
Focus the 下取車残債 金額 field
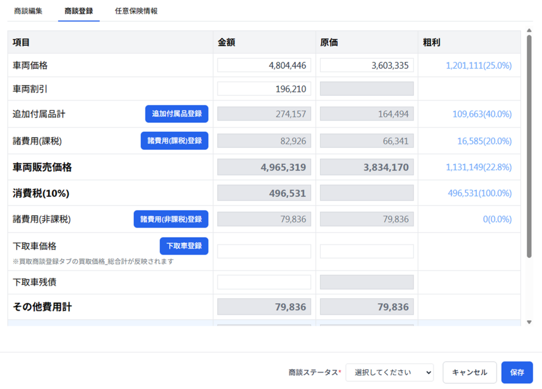[264, 282]
